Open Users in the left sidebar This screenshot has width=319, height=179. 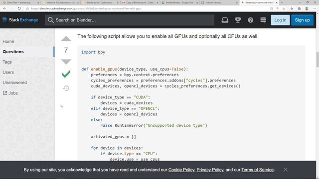pyautogui.click(x=8, y=72)
